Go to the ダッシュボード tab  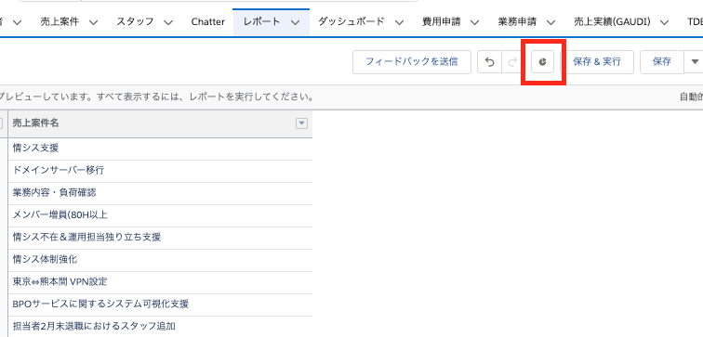[351, 21]
